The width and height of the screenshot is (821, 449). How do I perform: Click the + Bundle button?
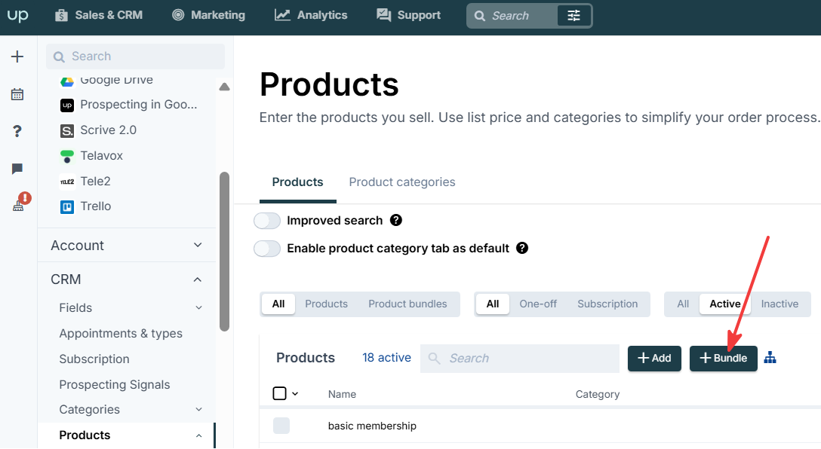coord(723,359)
